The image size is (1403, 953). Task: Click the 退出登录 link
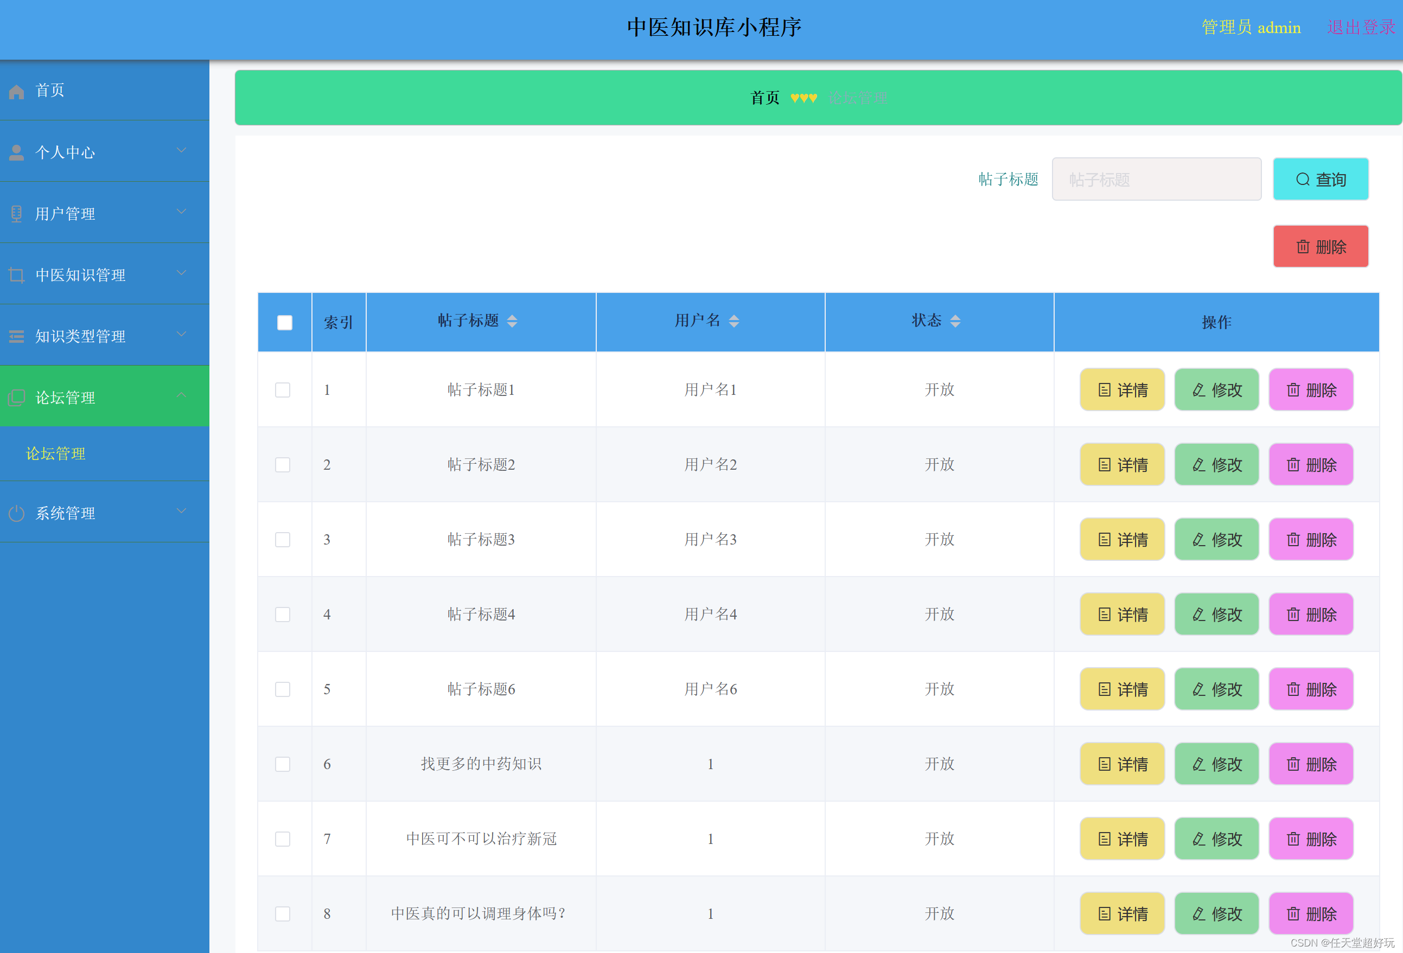[x=1361, y=28]
